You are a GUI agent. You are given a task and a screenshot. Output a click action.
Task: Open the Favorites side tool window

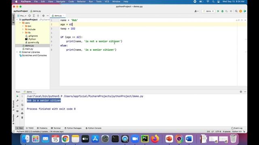pyautogui.click(x=13, y=119)
